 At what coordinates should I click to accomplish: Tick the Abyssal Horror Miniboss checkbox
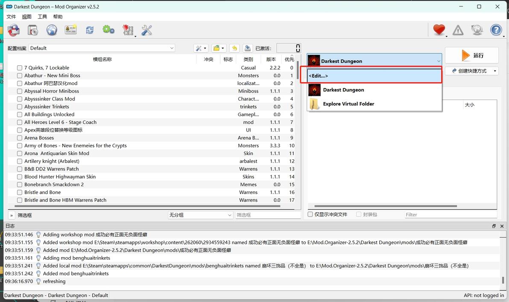20,91
